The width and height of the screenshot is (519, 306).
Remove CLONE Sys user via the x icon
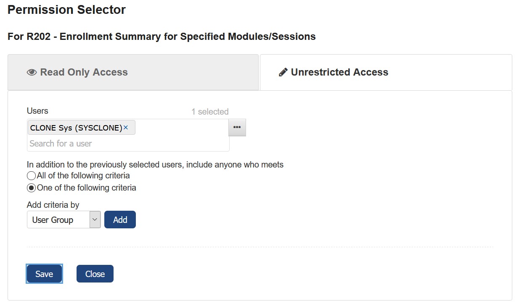coord(125,128)
